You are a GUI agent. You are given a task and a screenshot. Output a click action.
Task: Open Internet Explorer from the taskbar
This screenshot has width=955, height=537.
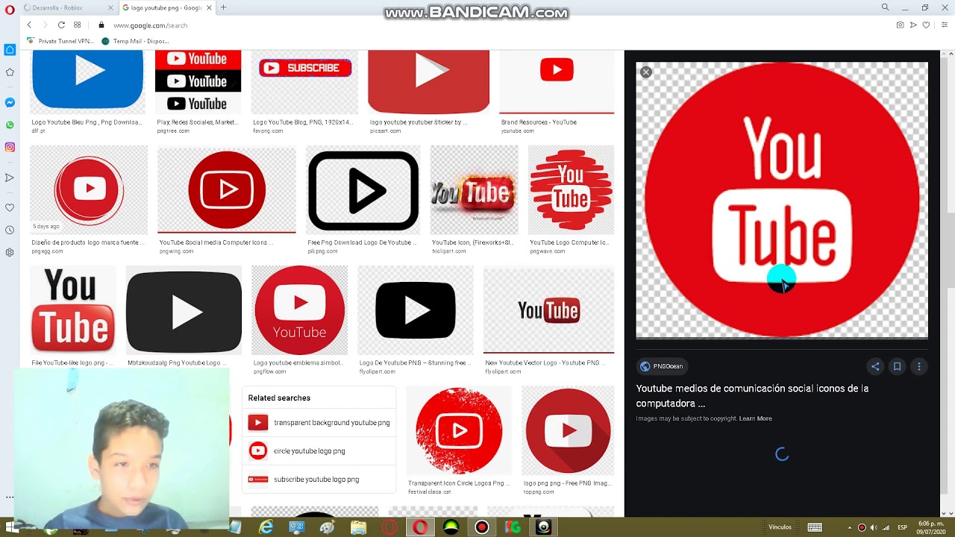266,527
